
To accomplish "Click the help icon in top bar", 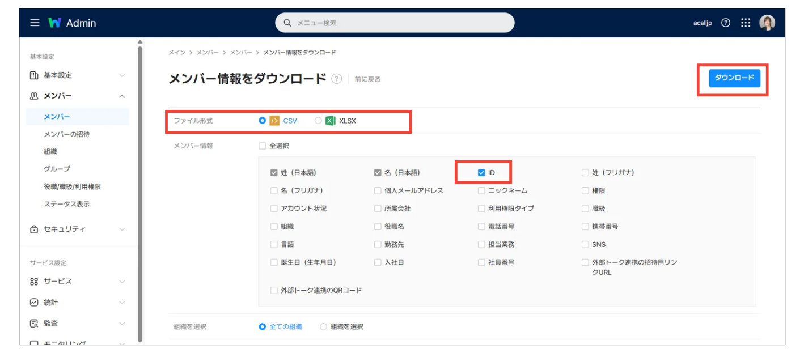I will (x=725, y=23).
